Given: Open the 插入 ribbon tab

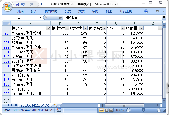Looking at the screenshot, I should [34, 11].
